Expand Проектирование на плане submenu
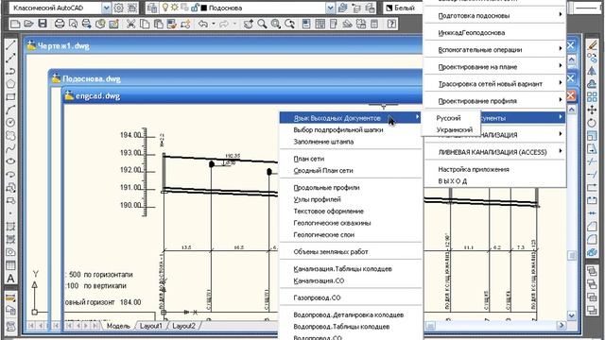 coord(495,67)
